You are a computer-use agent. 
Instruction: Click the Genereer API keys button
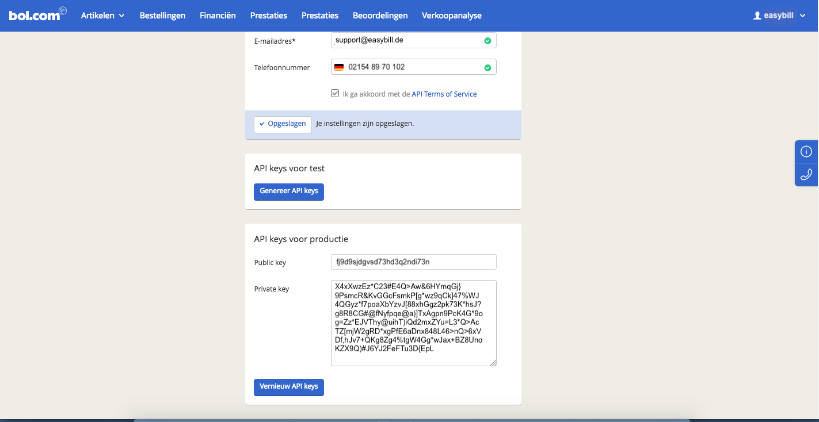[289, 191]
